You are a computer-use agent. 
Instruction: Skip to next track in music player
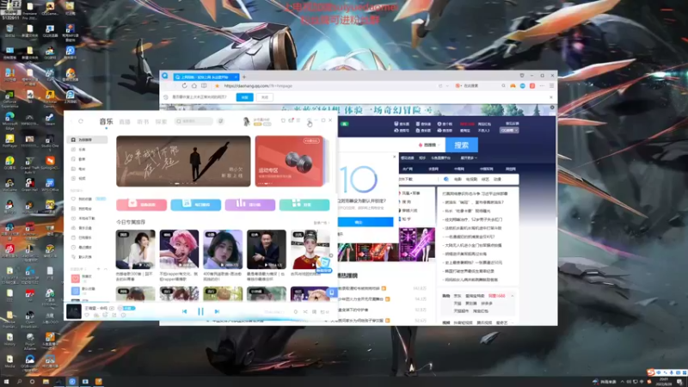tap(217, 311)
